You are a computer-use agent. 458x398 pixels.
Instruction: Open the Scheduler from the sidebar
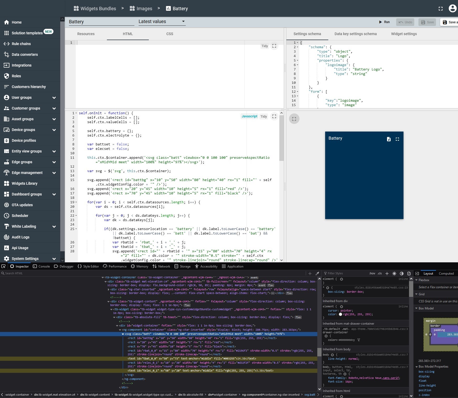click(20, 216)
